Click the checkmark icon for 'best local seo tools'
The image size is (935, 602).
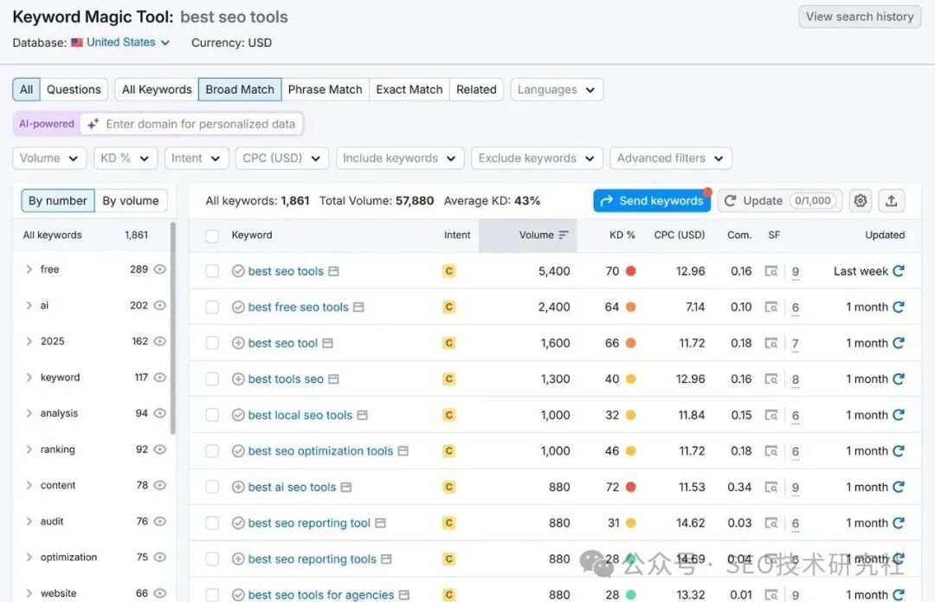[x=238, y=415]
